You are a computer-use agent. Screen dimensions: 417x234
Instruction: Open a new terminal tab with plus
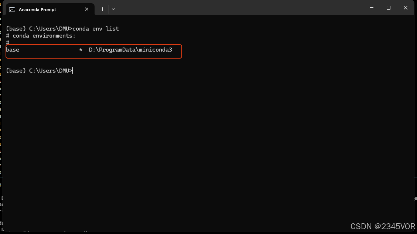[102, 9]
